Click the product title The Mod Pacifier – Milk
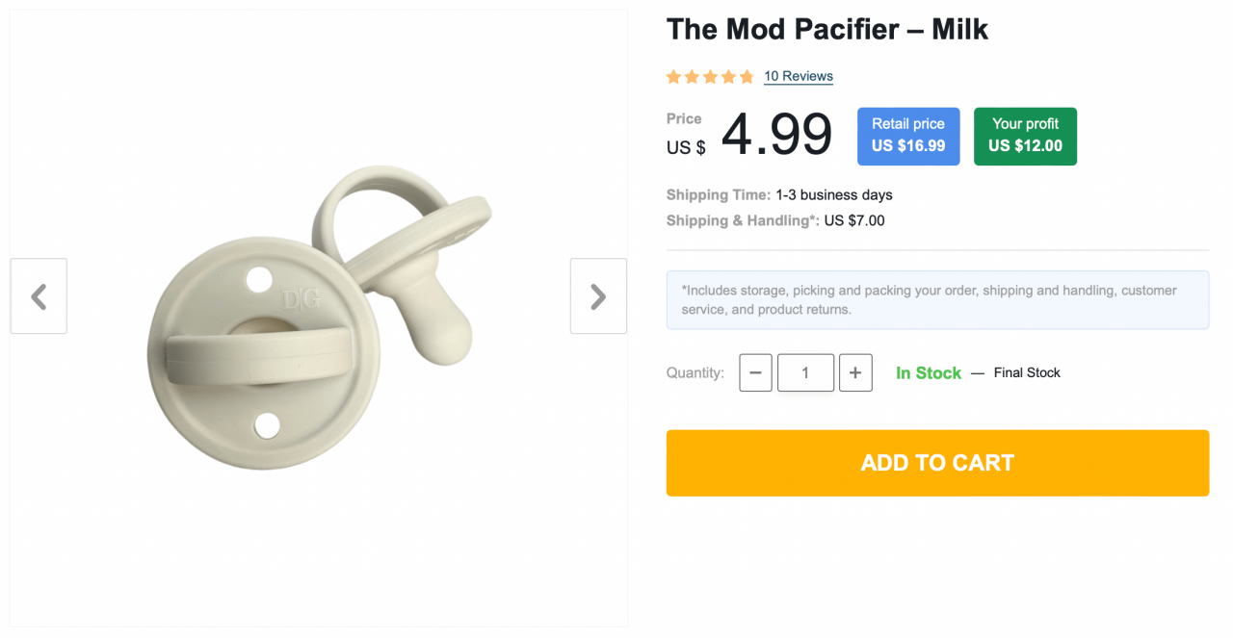Image resolution: width=1233 pixels, height=638 pixels. (x=826, y=29)
